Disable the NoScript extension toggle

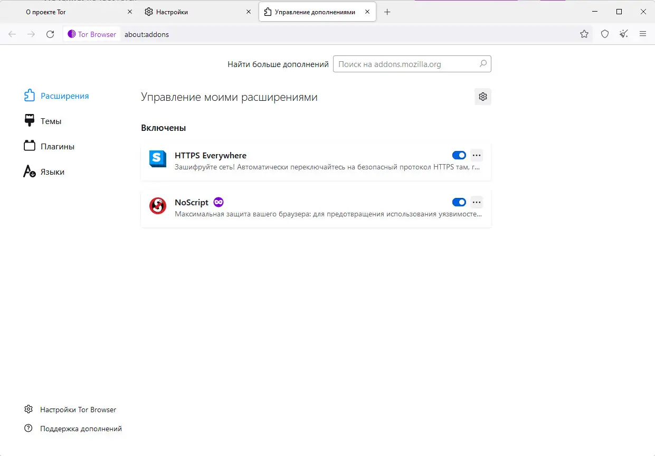459,202
